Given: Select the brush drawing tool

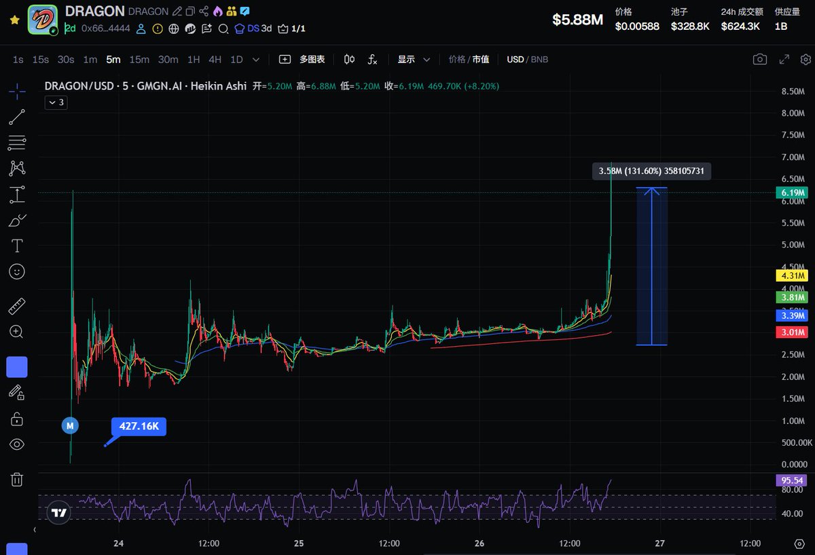Looking at the screenshot, I should 17,221.
